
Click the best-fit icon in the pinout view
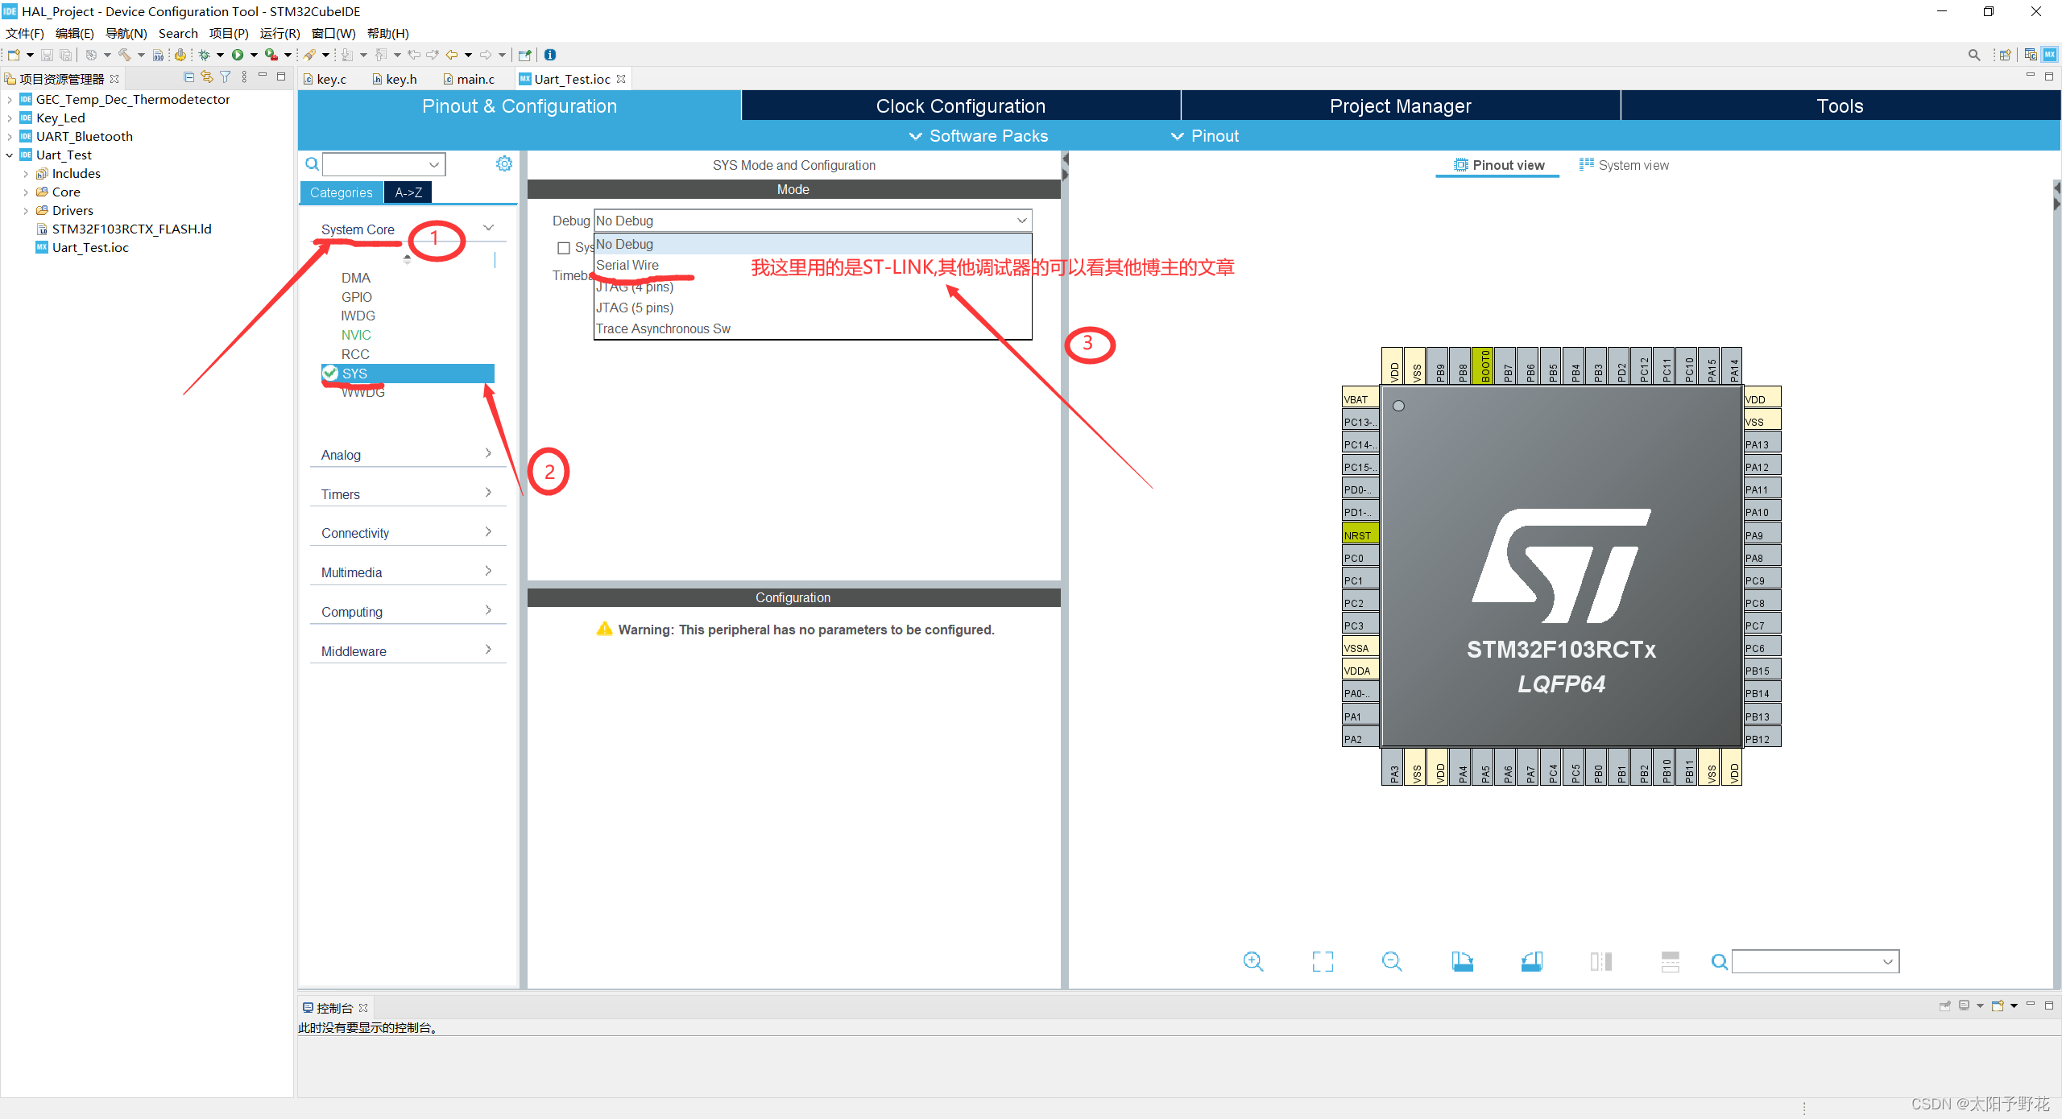point(1323,961)
